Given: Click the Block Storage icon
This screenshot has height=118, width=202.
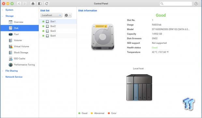Looking at the screenshot, I should (10, 53).
